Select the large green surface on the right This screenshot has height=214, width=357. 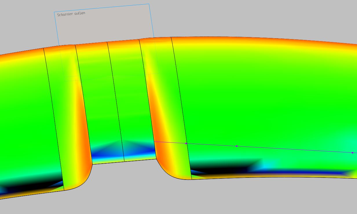pos(261,96)
